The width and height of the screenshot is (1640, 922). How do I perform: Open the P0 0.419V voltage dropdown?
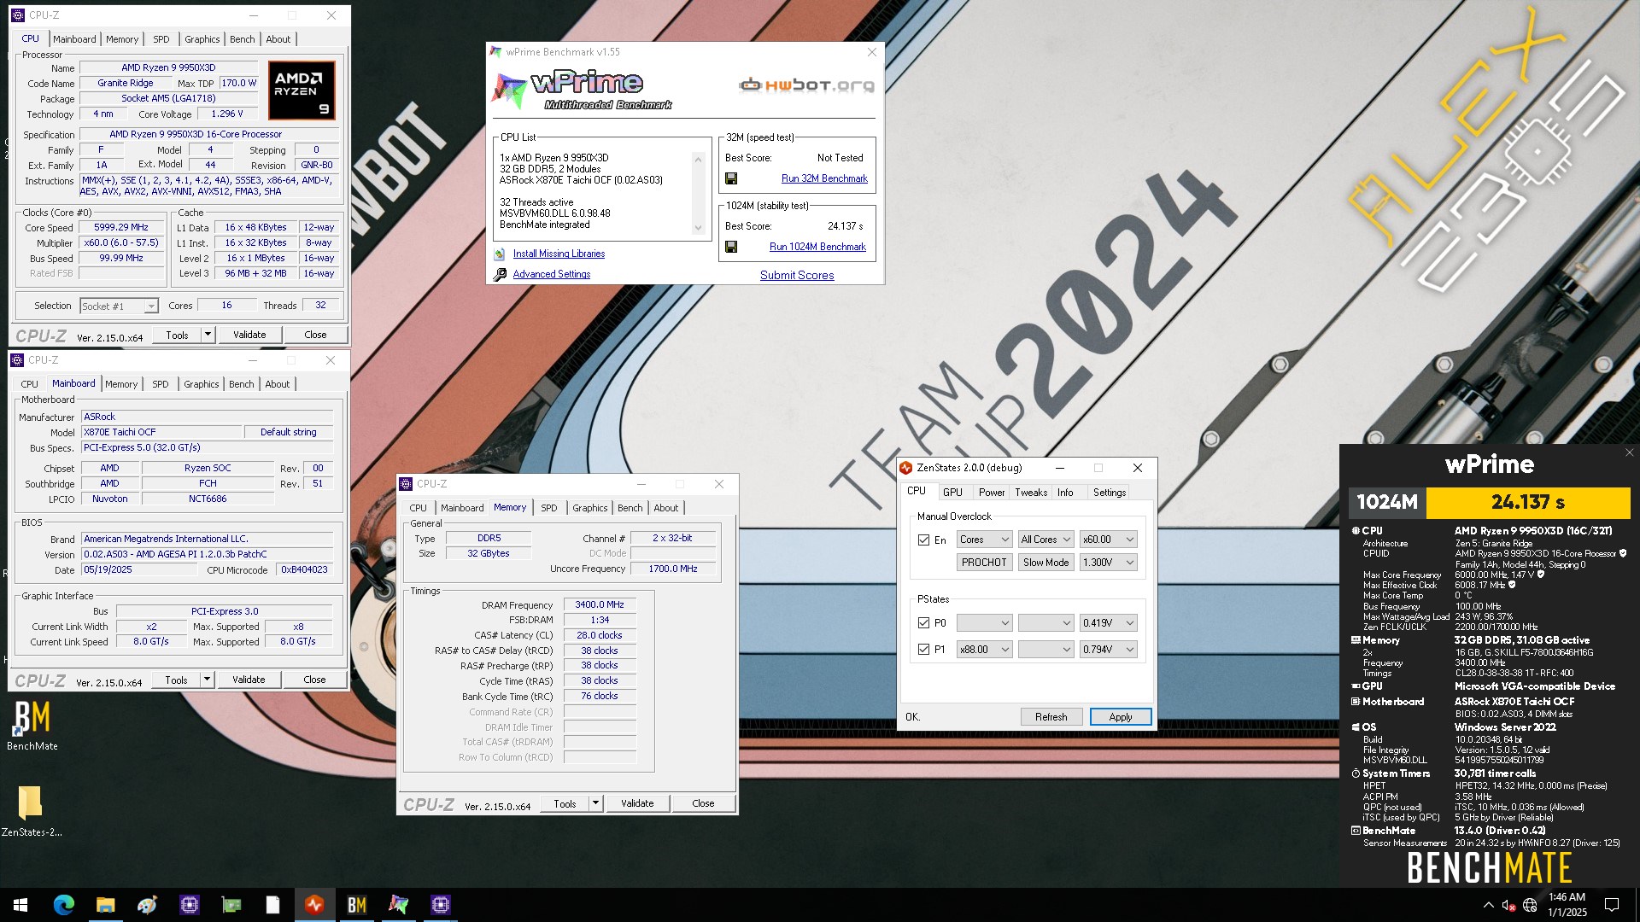pyautogui.click(x=1108, y=623)
